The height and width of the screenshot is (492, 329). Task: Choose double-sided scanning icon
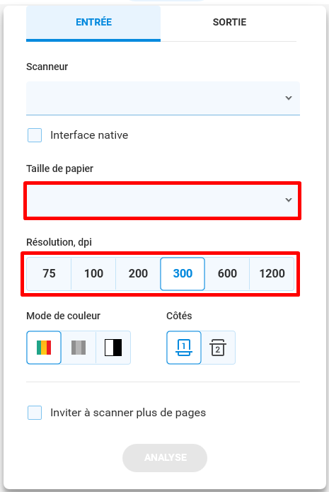[218, 348]
